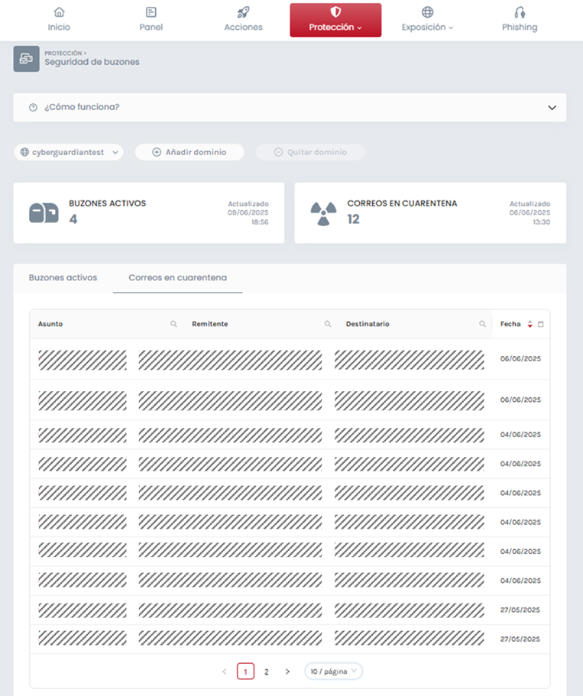The width and height of the screenshot is (583, 696).
Task: Click the calendar filter icon on Fecha column
Action: tap(540, 324)
